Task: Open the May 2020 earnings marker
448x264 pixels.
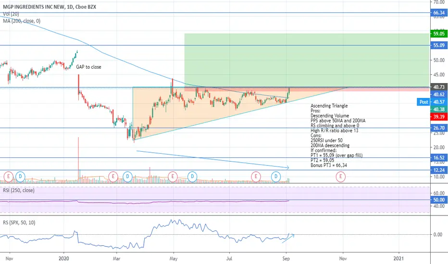Action: [173, 177]
